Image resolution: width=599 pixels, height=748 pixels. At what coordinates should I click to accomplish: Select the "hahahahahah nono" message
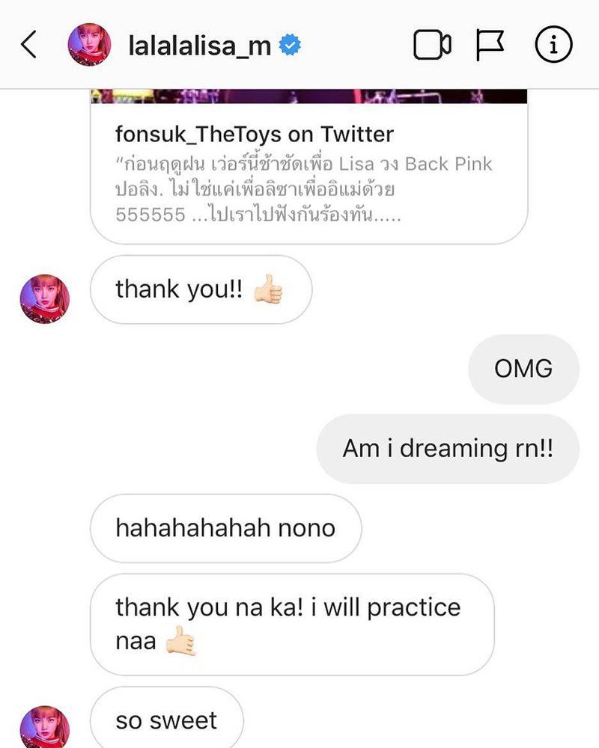[x=225, y=528]
